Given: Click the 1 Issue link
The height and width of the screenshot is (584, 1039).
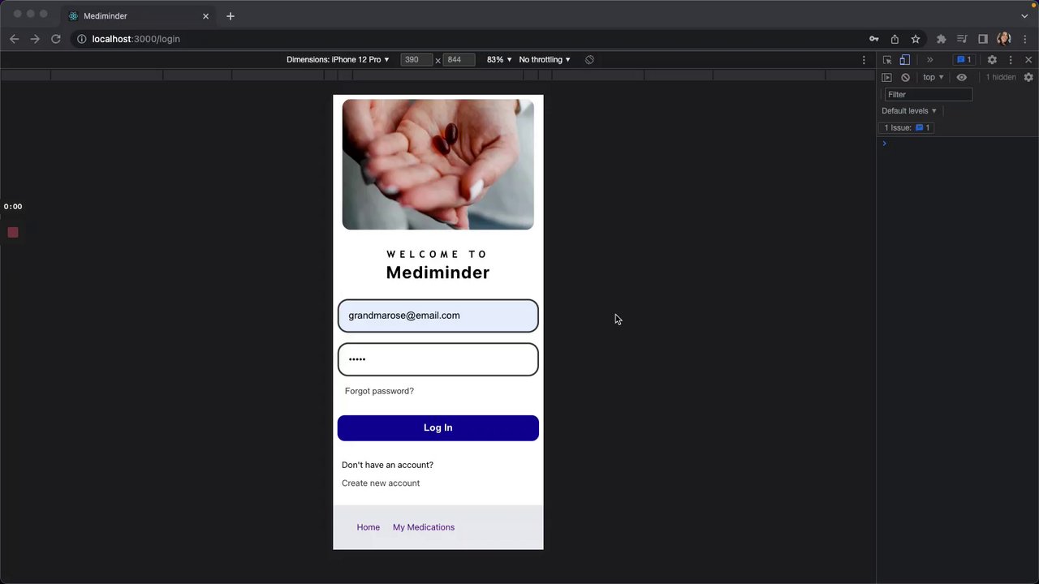Looking at the screenshot, I should (907, 128).
